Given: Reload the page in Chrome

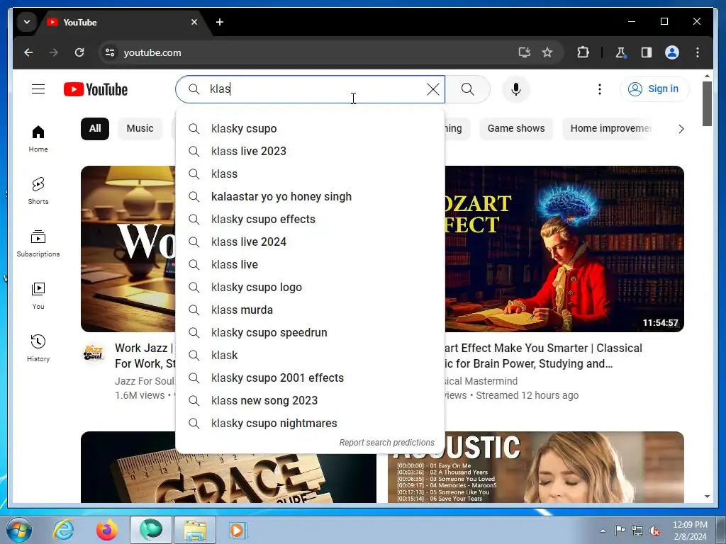Looking at the screenshot, I should [79, 52].
